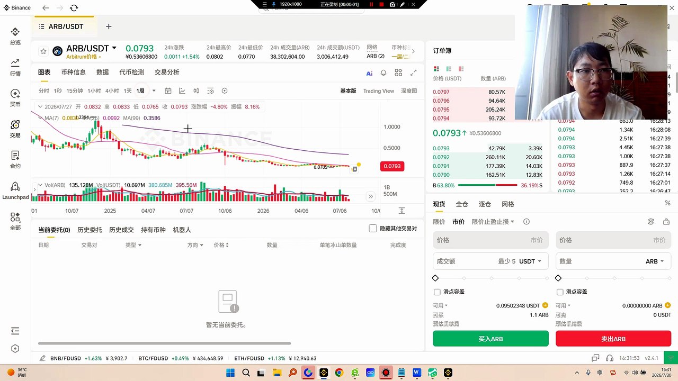Enable 滑点容差 in the buy panel
Viewport: 678px width, 381px height.
437,292
